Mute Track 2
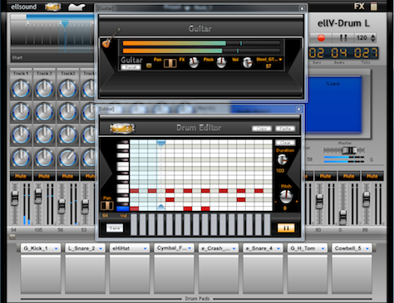The height and width of the screenshot is (303, 394). click(44, 176)
